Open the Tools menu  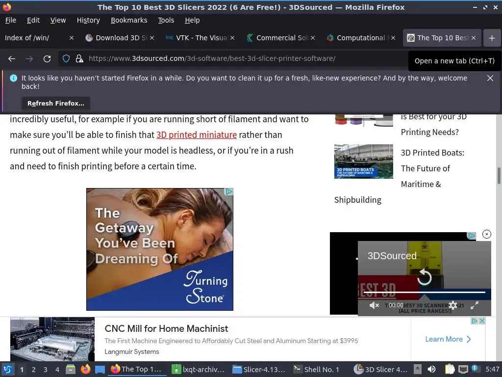pyautogui.click(x=166, y=20)
